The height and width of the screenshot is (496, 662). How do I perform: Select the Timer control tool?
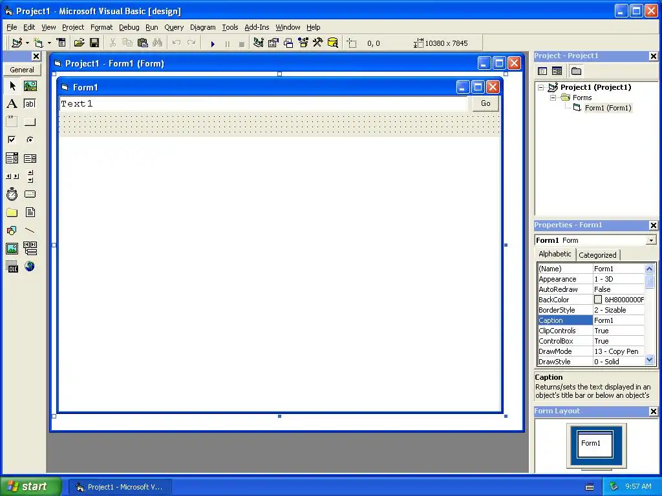click(12, 194)
